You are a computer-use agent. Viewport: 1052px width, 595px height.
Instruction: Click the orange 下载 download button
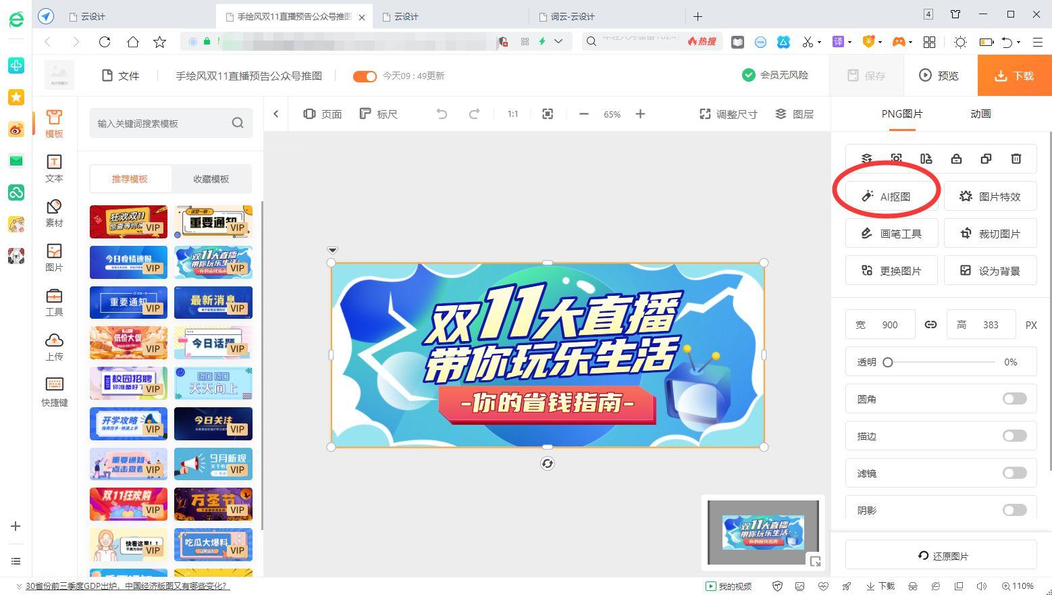[x=1014, y=76]
